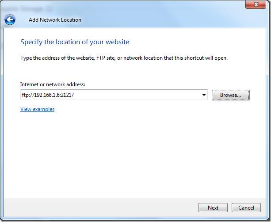Open the View examples link

click(37, 109)
